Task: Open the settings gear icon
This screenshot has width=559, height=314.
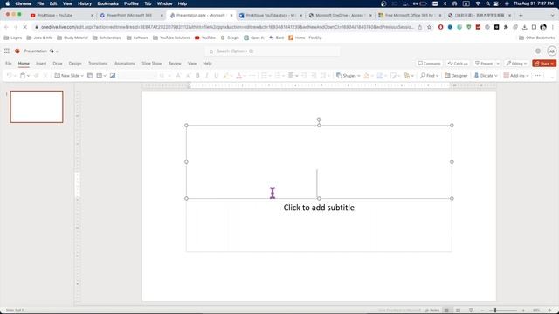Action: tap(538, 51)
